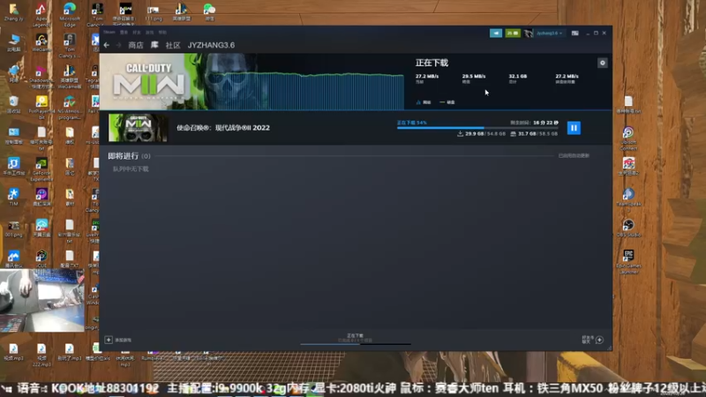This screenshot has height=397, width=706.
Task: Click the blue announcements megaphone icon
Action: click(496, 33)
